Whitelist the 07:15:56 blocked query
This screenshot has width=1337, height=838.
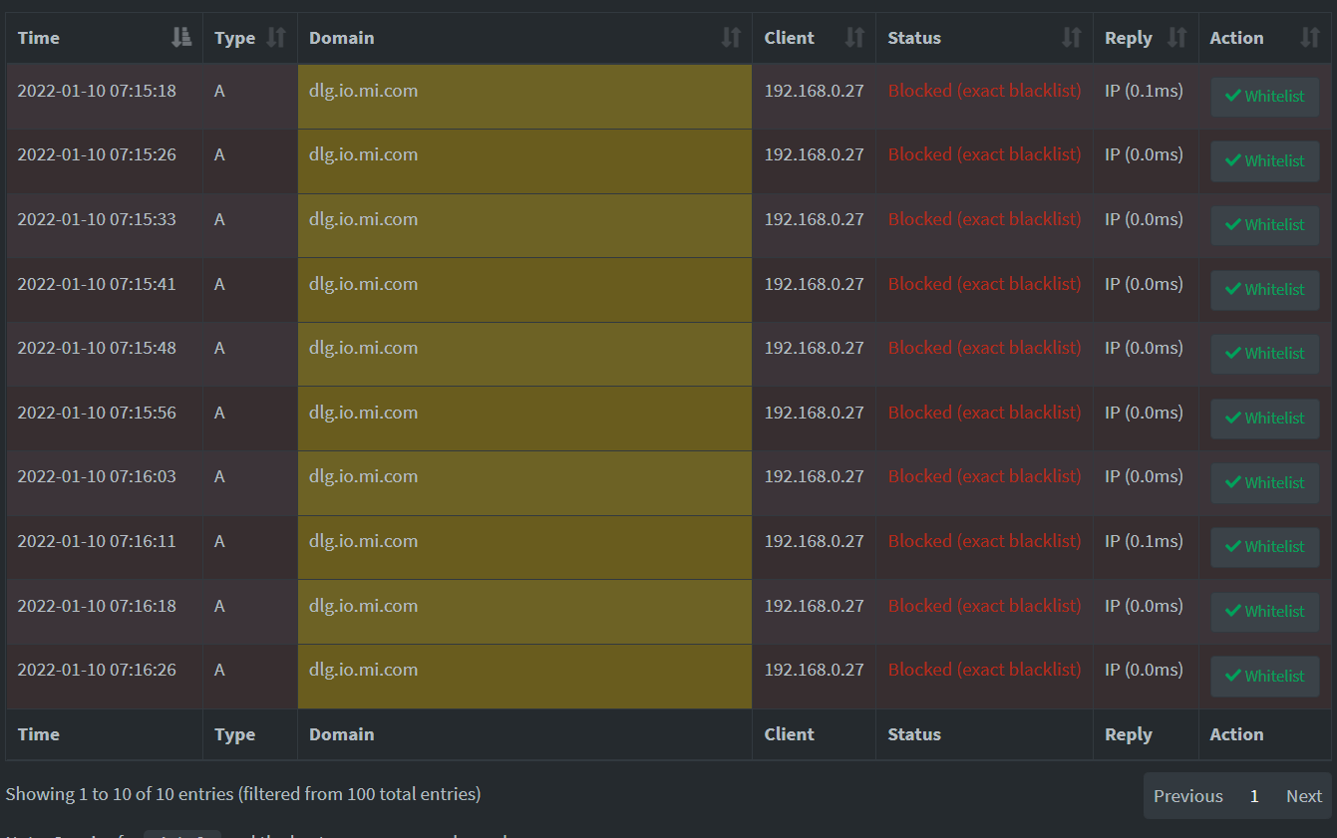click(x=1264, y=419)
